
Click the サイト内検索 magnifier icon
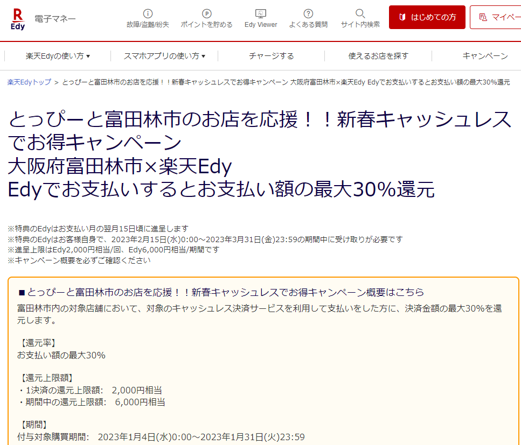click(x=360, y=13)
